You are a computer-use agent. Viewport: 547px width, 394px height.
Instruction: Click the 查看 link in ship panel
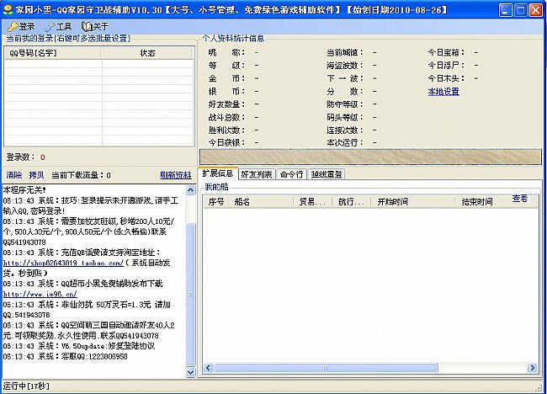pyautogui.click(x=520, y=199)
